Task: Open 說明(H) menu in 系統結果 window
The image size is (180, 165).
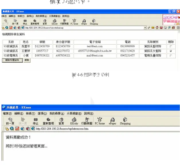Action: (x=89, y=114)
